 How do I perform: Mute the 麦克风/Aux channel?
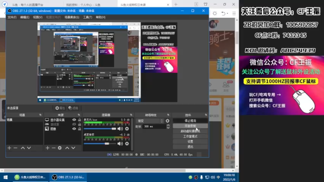120,129
